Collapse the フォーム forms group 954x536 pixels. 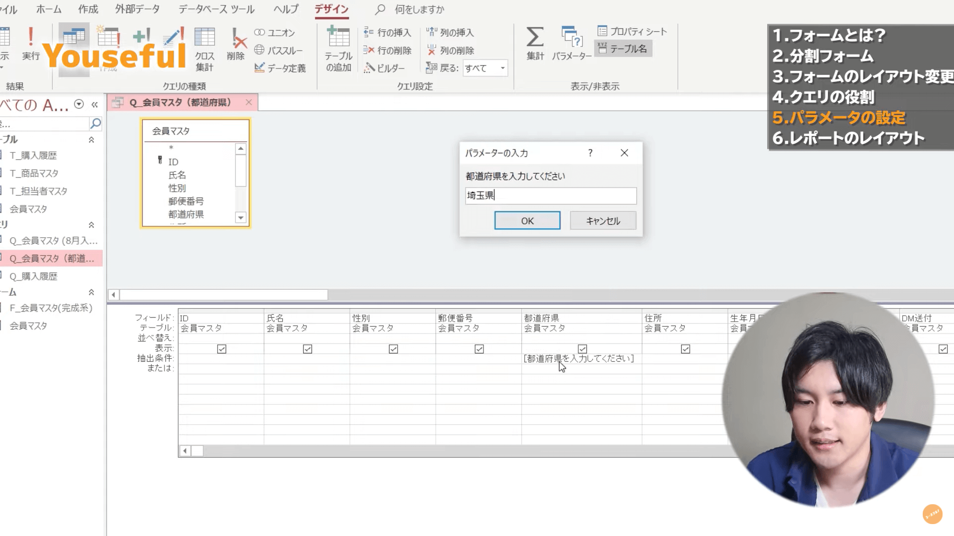pyautogui.click(x=91, y=292)
